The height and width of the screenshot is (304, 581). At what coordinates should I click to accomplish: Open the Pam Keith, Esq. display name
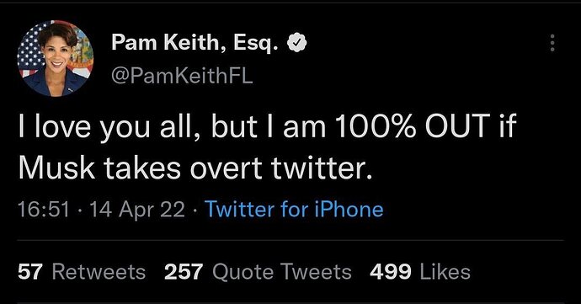point(195,43)
